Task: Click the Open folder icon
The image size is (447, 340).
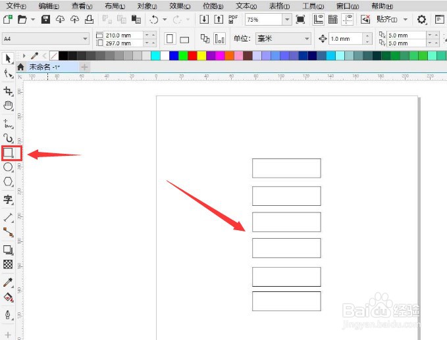Action: point(22,19)
